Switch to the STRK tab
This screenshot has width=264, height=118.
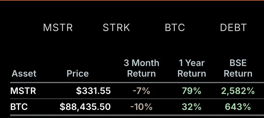point(116,28)
